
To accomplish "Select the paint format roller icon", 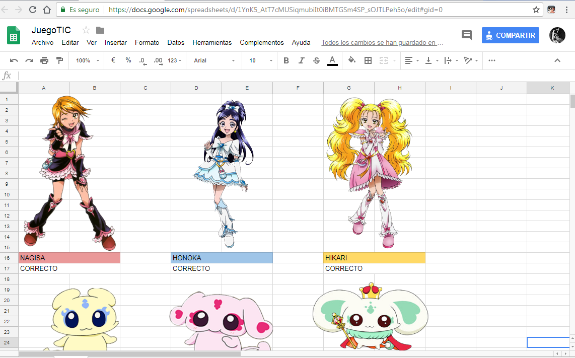I will pos(59,60).
